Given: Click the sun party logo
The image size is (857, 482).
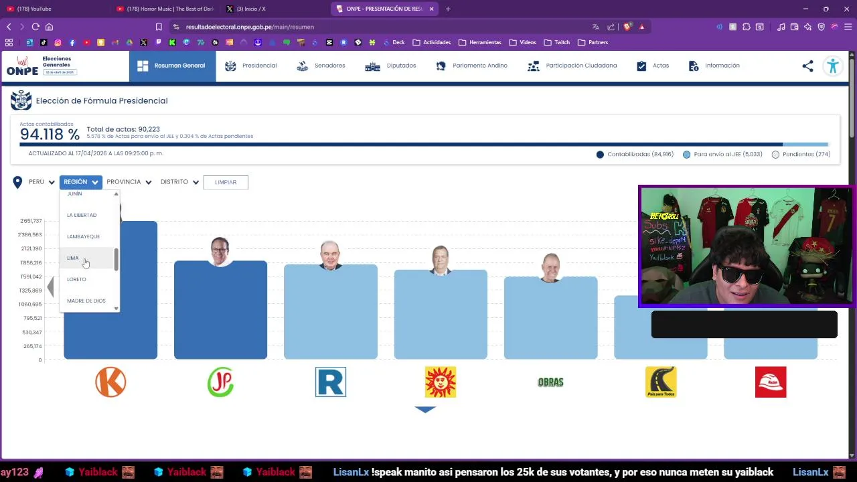Looking at the screenshot, I should tap(441, 382).
